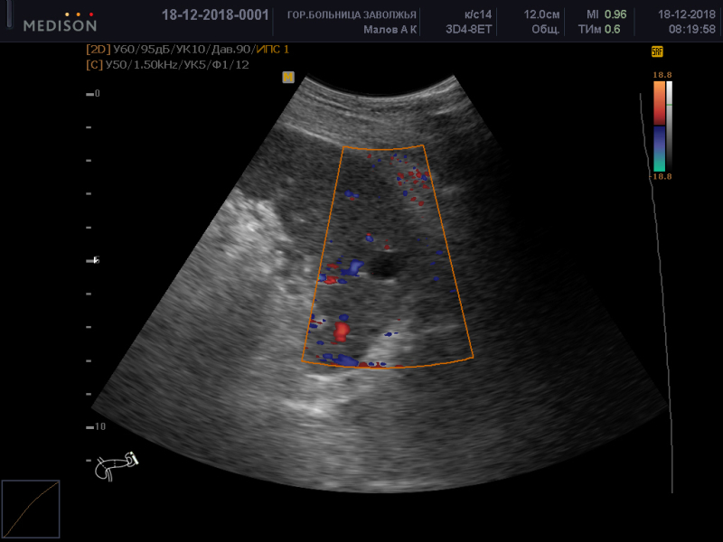
Task: Click the yellow M orientation marker
Action: click(288, 77)
